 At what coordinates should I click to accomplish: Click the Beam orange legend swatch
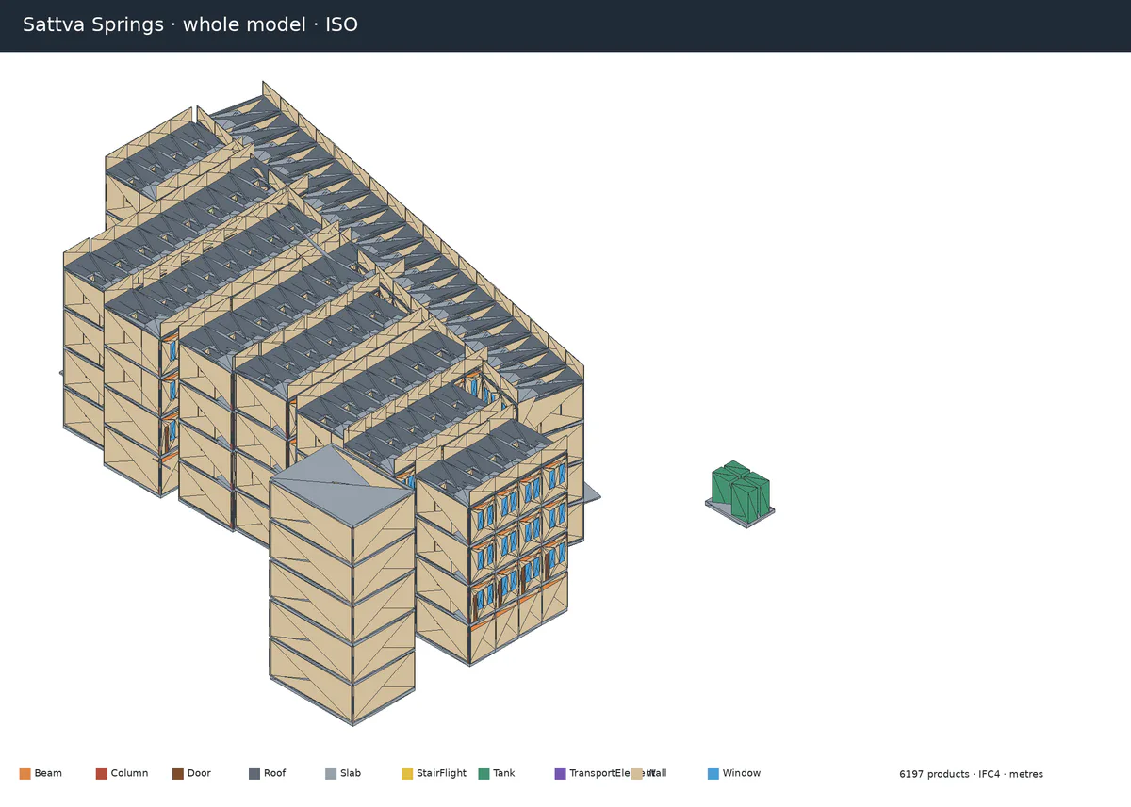coord(25,774)
